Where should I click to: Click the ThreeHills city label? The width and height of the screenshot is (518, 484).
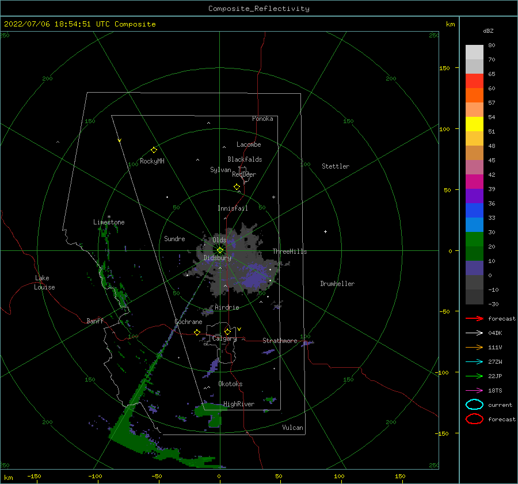click(x=290, y=251)
